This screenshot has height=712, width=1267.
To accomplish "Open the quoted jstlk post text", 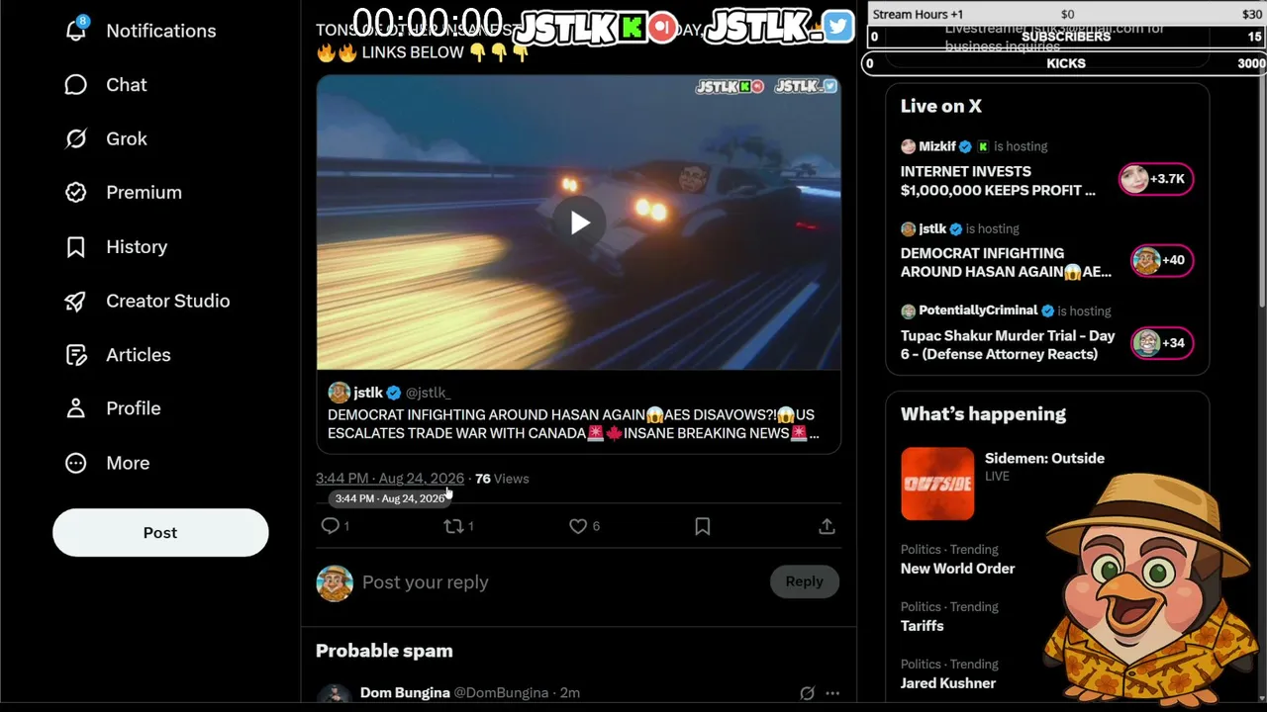I will [x=574, y=424].
